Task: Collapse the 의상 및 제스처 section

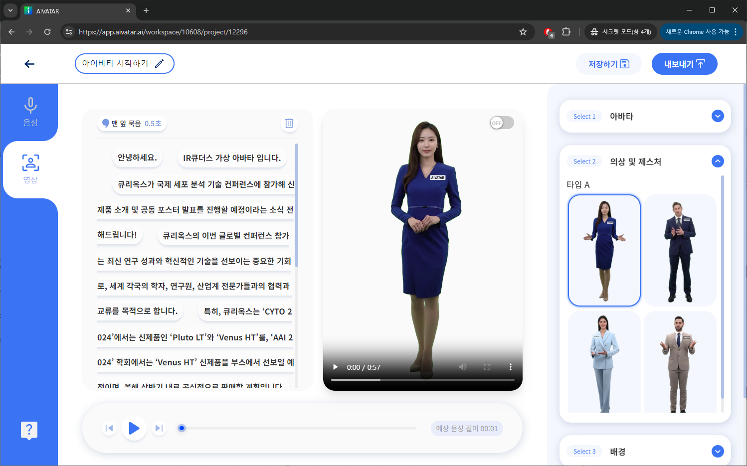Action: [x=718, y=161]
